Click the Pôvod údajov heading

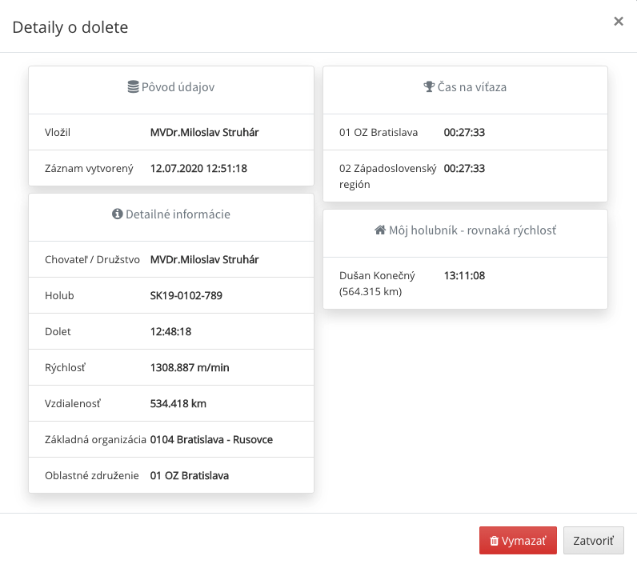178,87
